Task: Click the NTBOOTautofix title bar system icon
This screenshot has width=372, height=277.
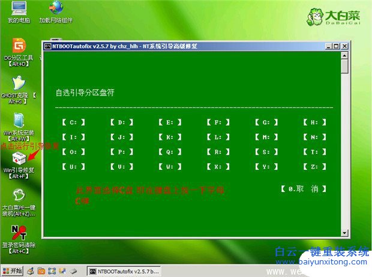Action: click(47, 46)
